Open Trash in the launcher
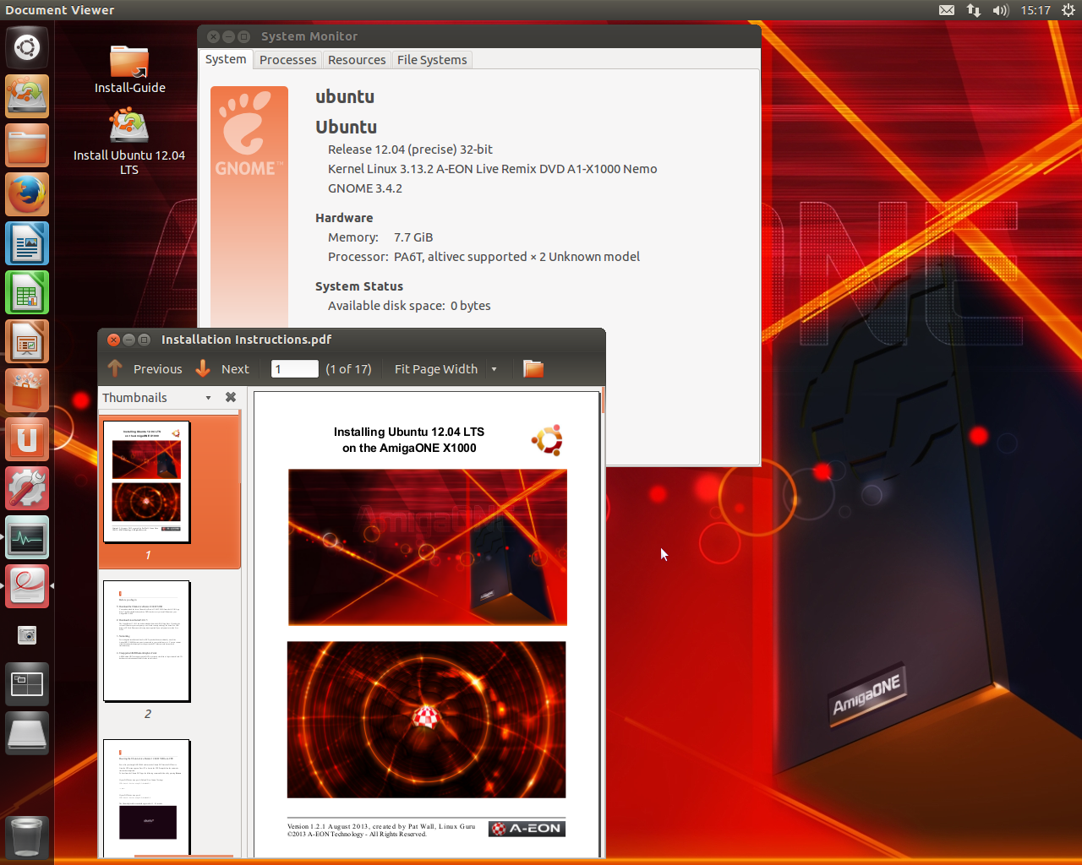This screenshot has width=1082, height=865. pyautogui.click(x=27, y=836)
